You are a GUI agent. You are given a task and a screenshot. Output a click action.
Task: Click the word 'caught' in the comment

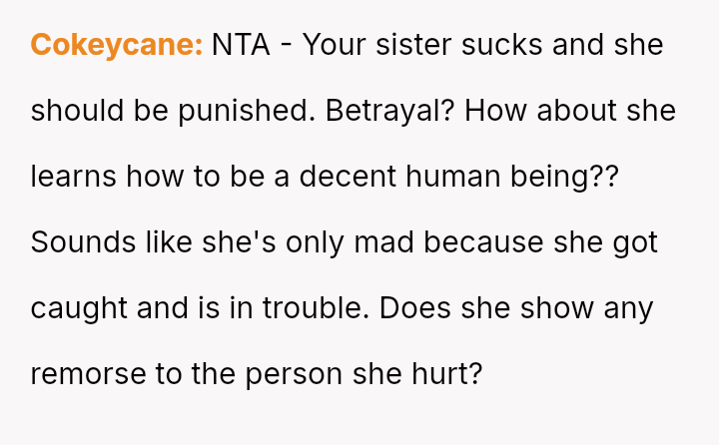point(75,308)
